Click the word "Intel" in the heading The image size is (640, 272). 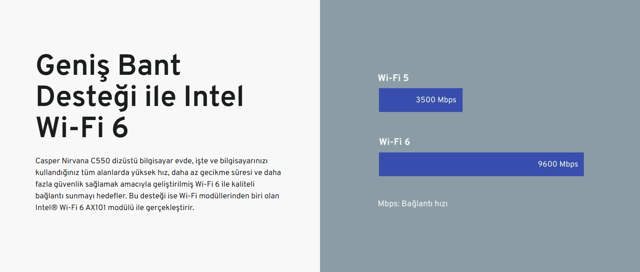214,97
